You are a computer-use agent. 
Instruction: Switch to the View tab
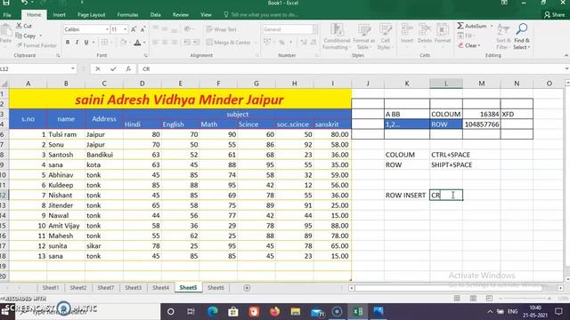(206, 15)
